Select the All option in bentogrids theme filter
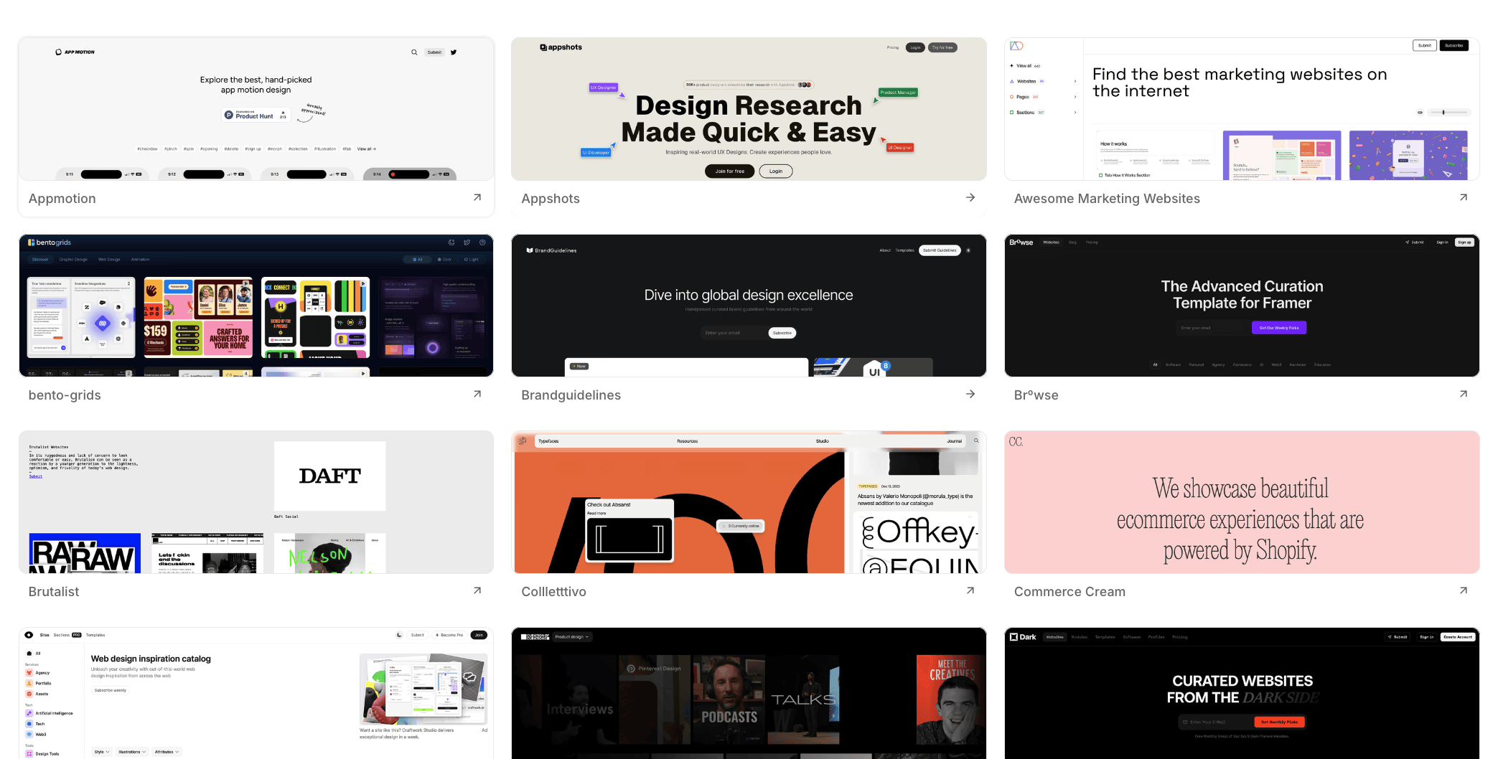This screenshot has height=759, width=1498. pyautogui.click(x=417, y=260)
